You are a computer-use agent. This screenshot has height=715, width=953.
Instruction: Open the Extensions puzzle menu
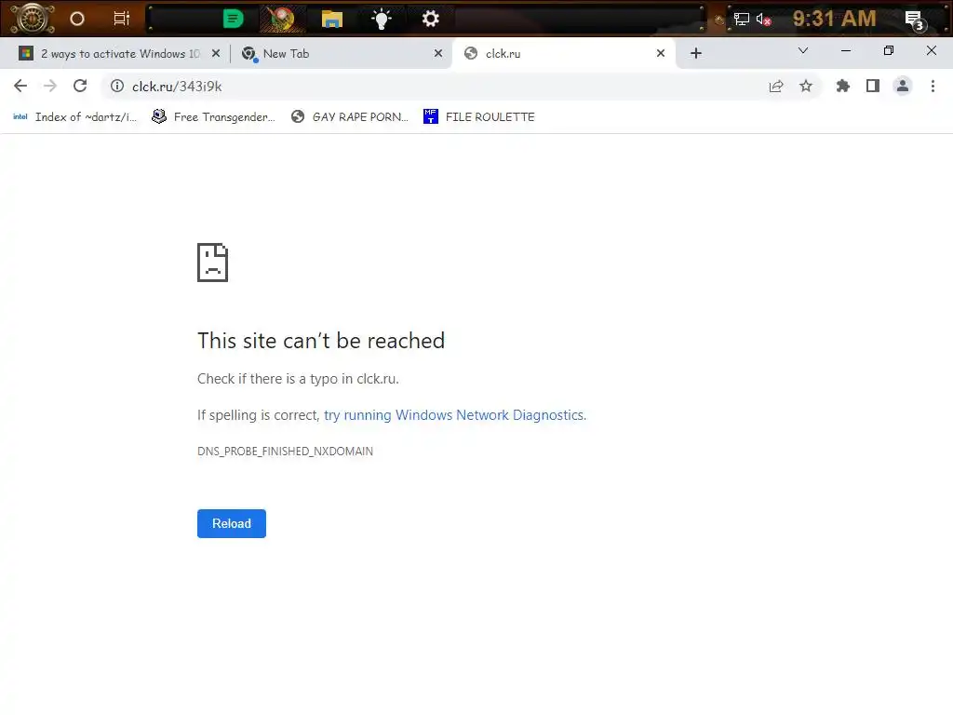(842, 87)
